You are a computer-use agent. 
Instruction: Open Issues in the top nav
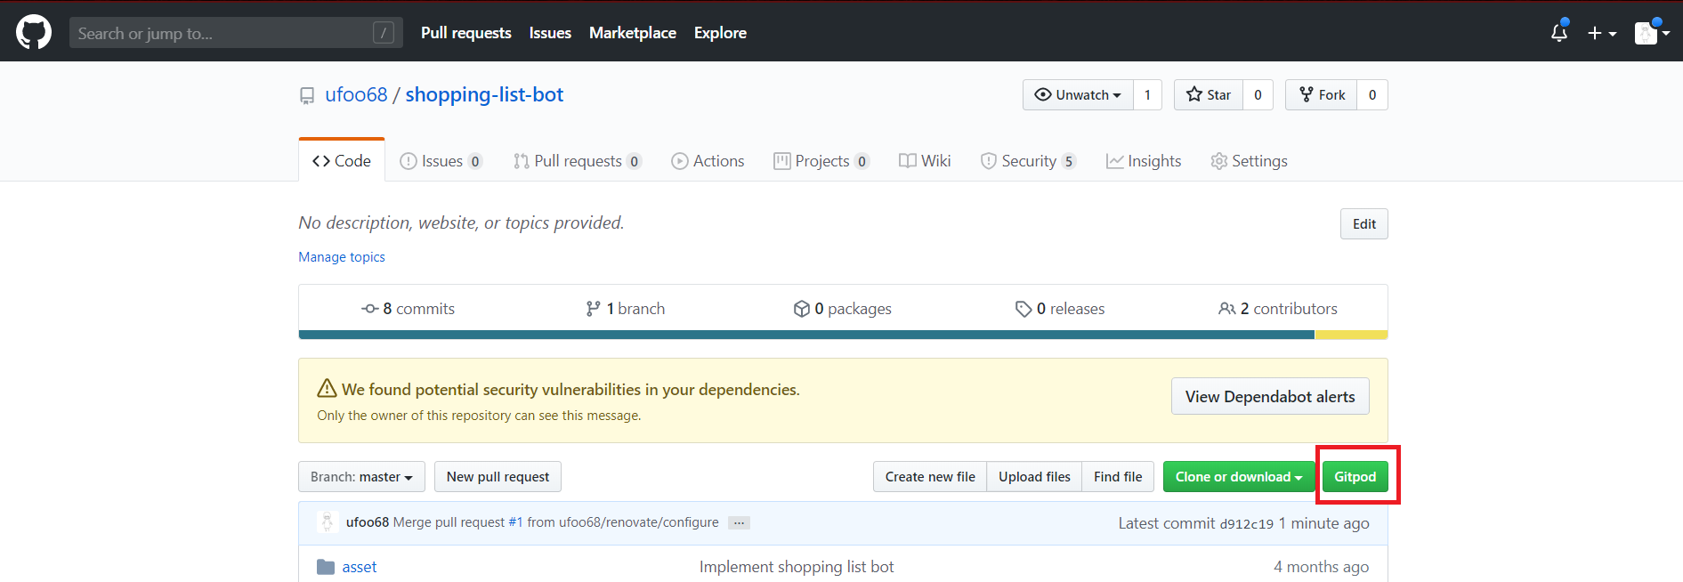click(x=550, y=33)
